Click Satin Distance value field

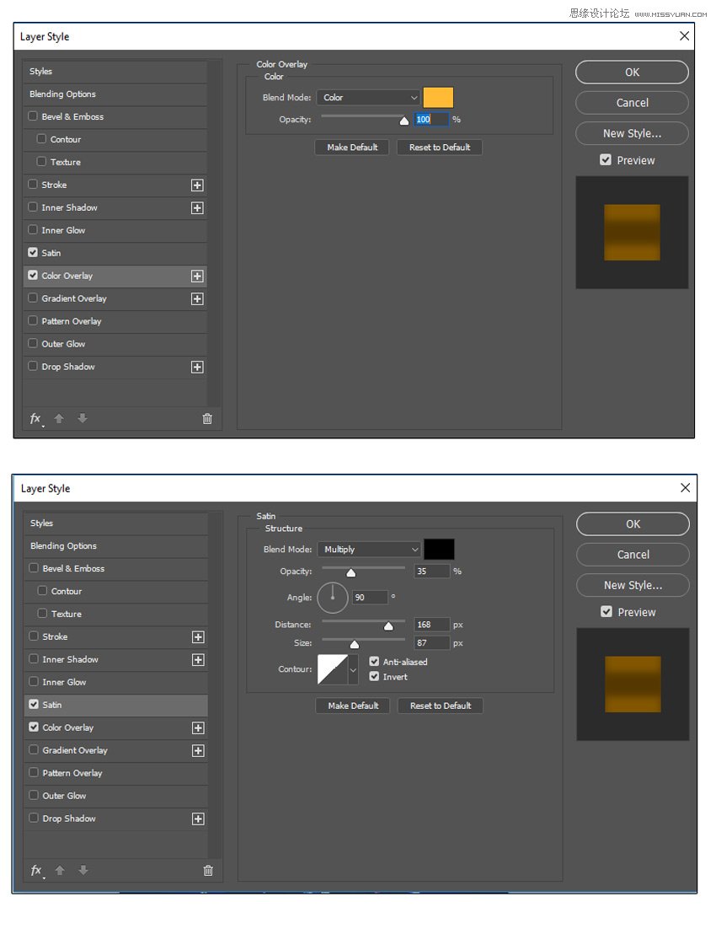coord(432,625)
